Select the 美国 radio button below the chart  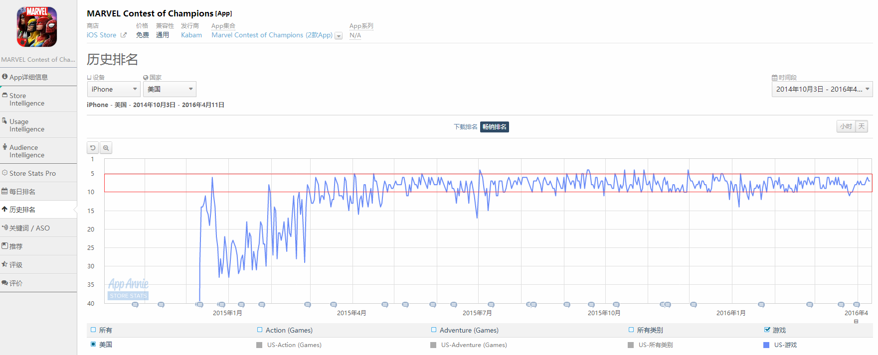tap(93, 344)
